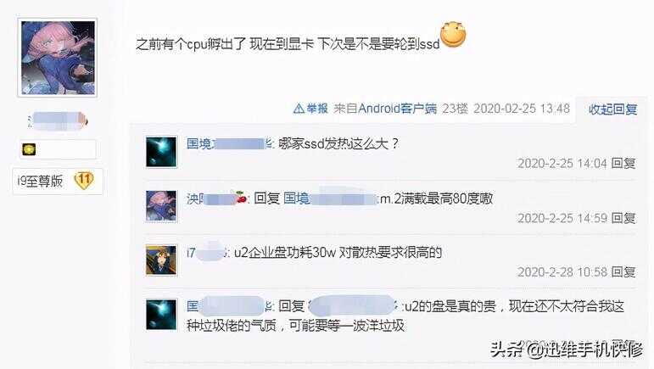The width and height of the screenshot is (654, 369).
Task: Click 举报 to report this post
Action: 317,109
